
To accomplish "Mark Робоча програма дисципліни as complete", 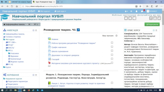I will click(x=112, y=43).
